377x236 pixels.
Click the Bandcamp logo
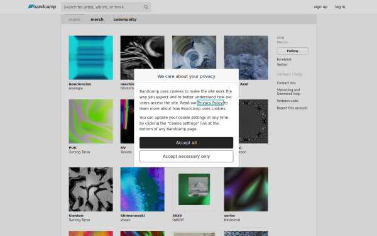(42, 7)
